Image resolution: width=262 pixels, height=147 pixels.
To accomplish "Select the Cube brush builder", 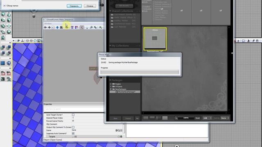I will pyautogui.click(x=3, y=14).
